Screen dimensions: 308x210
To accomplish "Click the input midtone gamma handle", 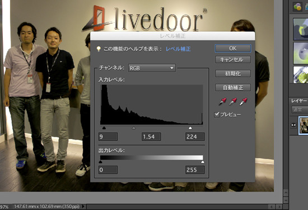I will pos(134,128).
